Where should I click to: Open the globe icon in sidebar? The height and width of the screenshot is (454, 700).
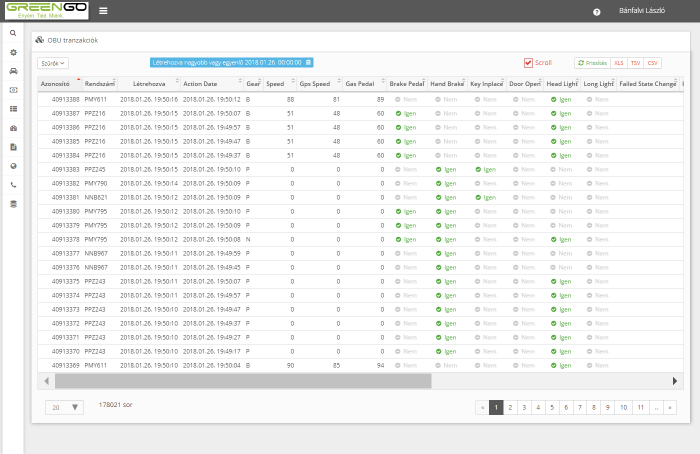click(x=13, y=166)
